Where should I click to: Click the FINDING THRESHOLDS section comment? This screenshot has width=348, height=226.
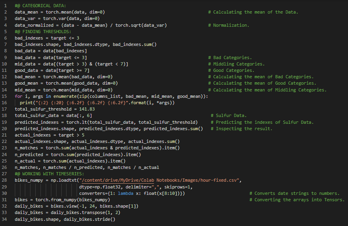(x=42, y=32)
